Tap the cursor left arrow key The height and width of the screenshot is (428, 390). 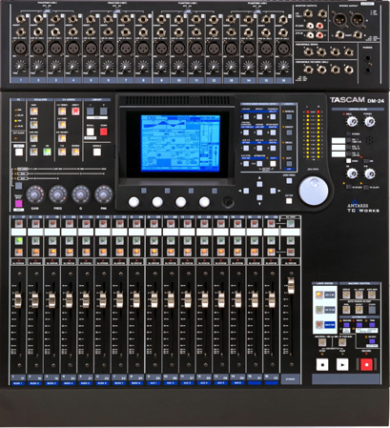[x=246, y=191]
